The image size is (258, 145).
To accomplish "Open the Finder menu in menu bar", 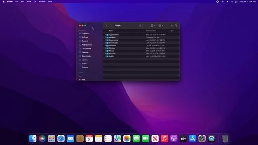I will click(10, 2).
